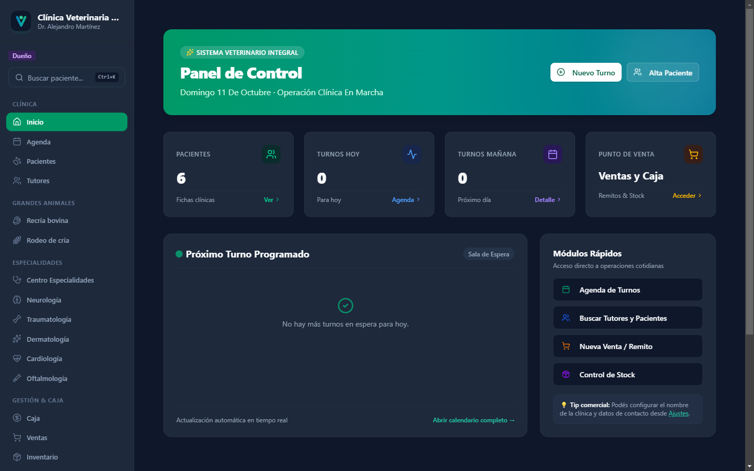
Task: Open the Agenda de Turnos quick module
Action: pos(628,289)
